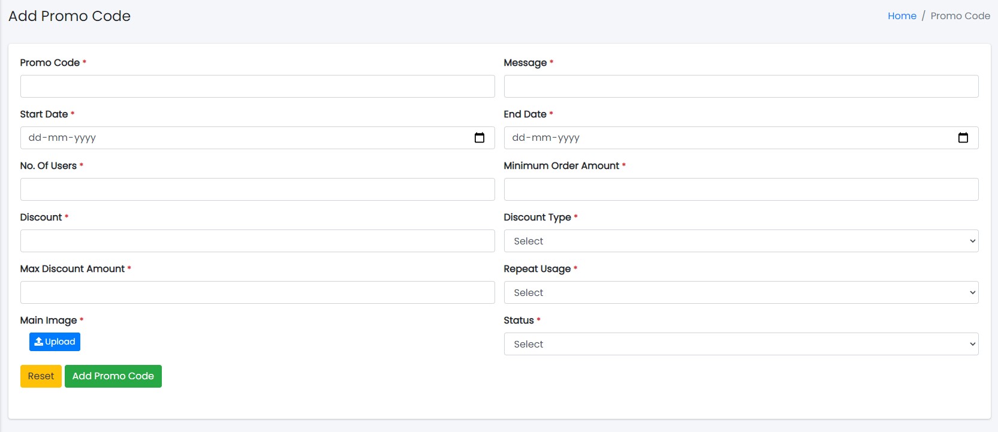Select the Start Date input field
The image size is (998, 432).
pyautogui.click(x=240, y=138)
